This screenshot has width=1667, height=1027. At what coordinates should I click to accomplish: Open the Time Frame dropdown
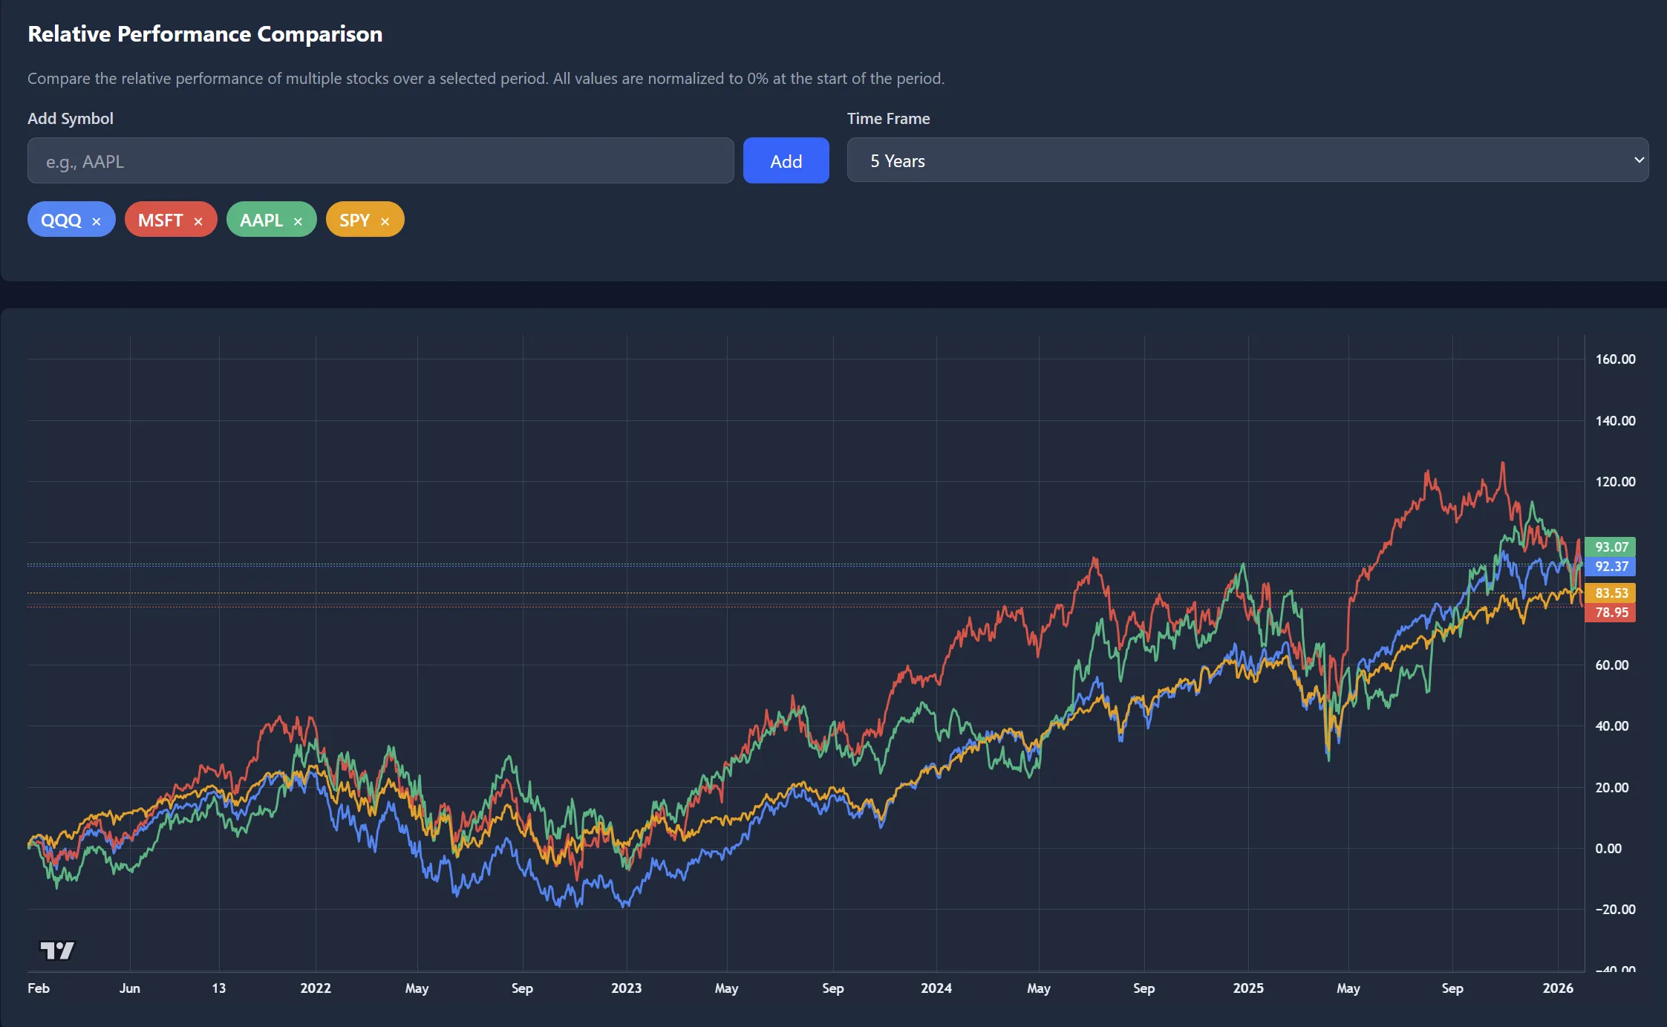pos(1247,160)
